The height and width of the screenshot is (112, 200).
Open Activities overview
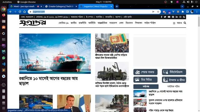coord(7,2)
